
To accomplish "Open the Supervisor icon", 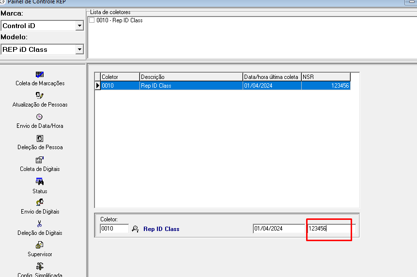I will (40, 245).
